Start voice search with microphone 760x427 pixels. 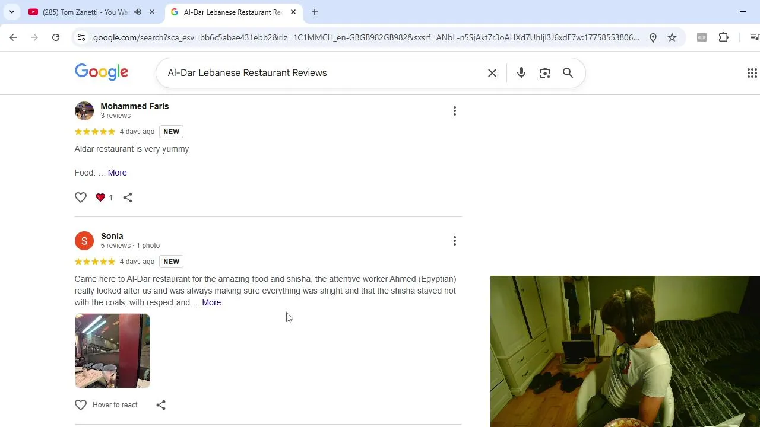[x=521, y=73]
